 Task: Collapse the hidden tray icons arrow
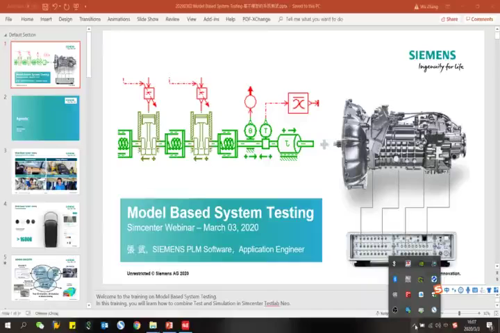415,325
